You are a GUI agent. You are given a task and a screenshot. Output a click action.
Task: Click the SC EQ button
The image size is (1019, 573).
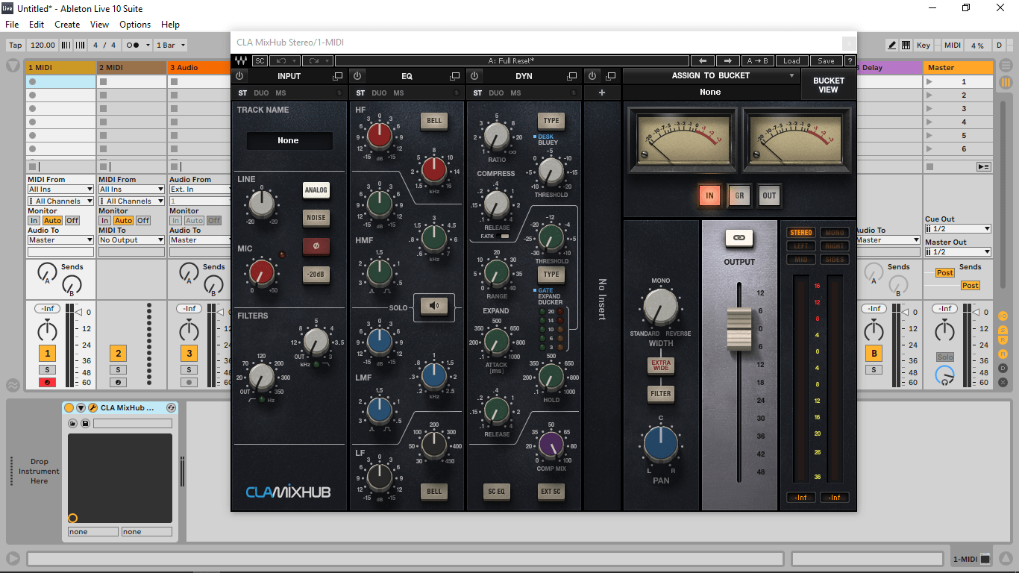(497, 491)
